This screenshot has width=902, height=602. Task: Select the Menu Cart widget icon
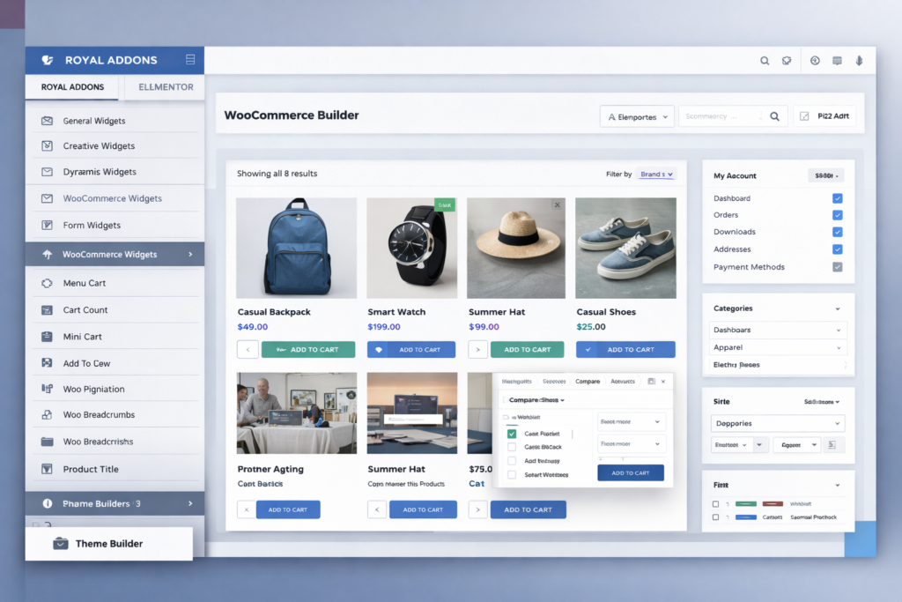coord(46,283)
